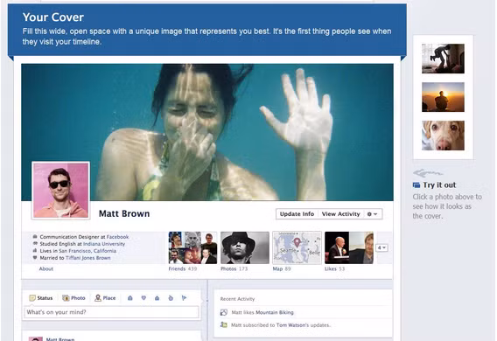Screen dimensions: 497x341
Task: Switch to the Place composer tab
Action: coord(106,298)
